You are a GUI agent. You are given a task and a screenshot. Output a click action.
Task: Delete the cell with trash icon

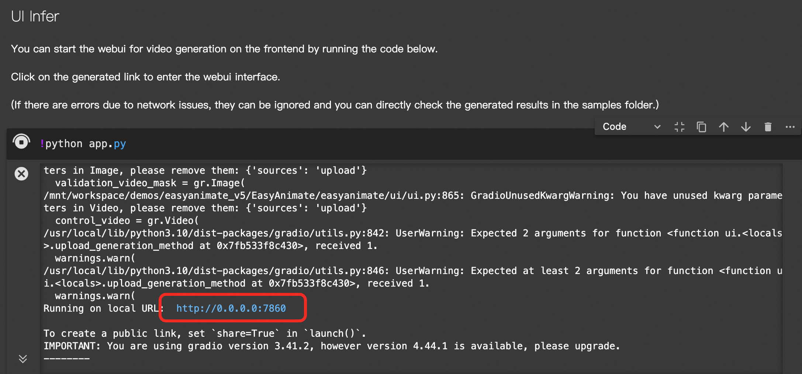pyautogui.click(x=768, y=127)
